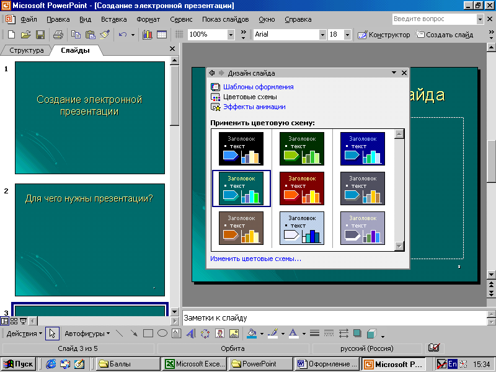This screenshot has height=372, width=496.
Task: Open the Arrow Style options
Action: tap(343, 334)
